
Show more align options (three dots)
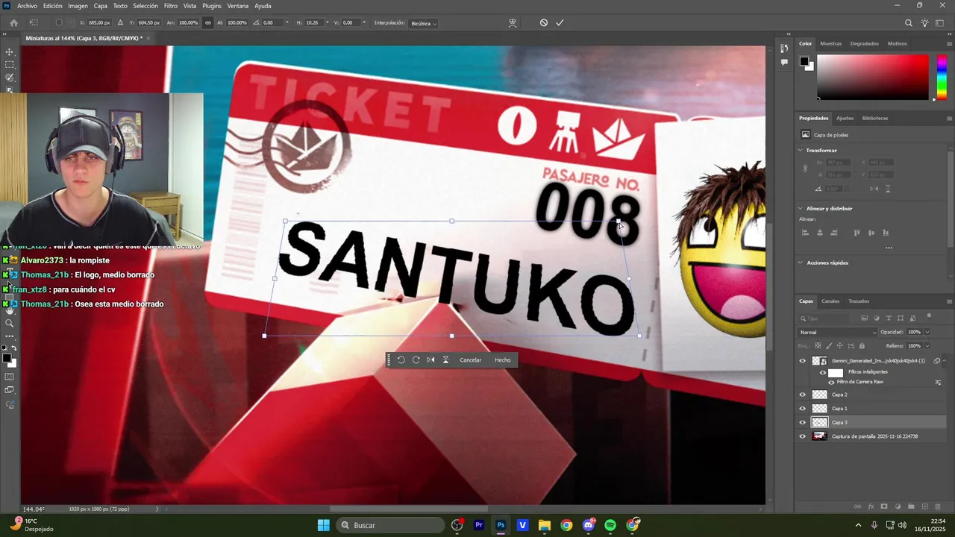click(x=889, y=248)
